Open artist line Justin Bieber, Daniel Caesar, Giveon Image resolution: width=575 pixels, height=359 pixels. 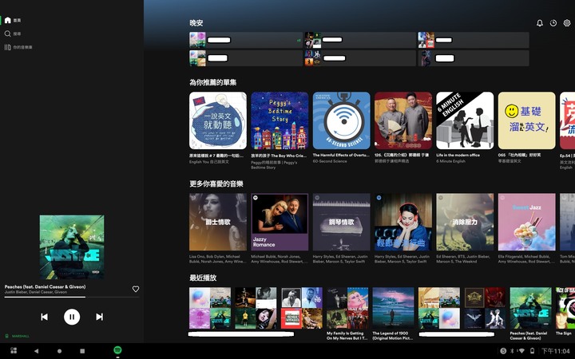(36, 292)
